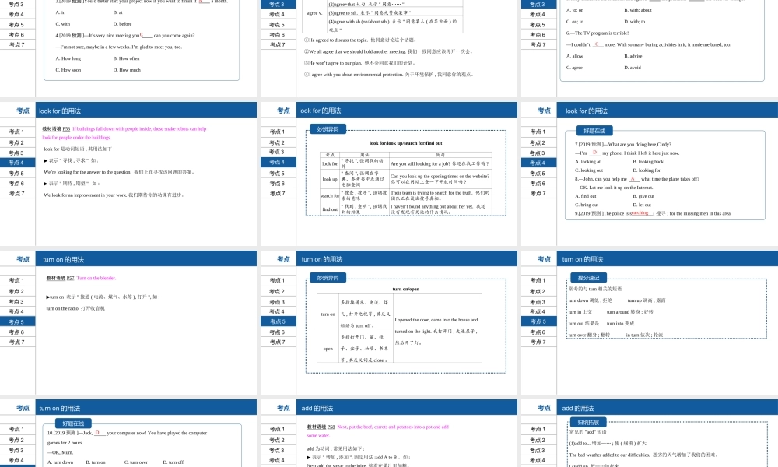Click the pink 'Turn on the blender.' text
Image resolution: width=778 pixels, height=467 pixels.
[x=96, y=279]
